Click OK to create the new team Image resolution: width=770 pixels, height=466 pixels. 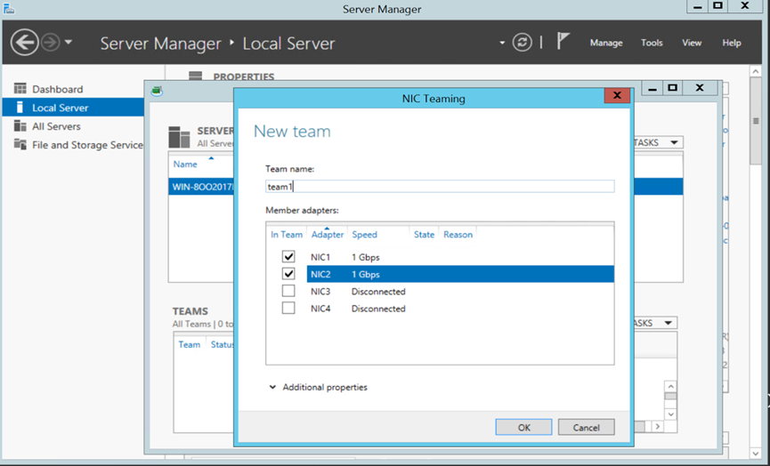coord(523,427)
